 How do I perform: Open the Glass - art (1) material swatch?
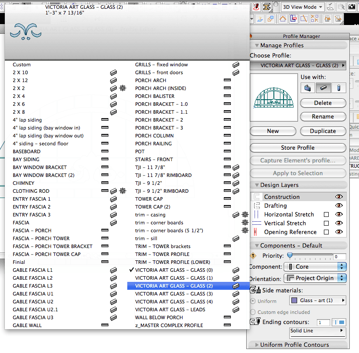coord(318,300)
